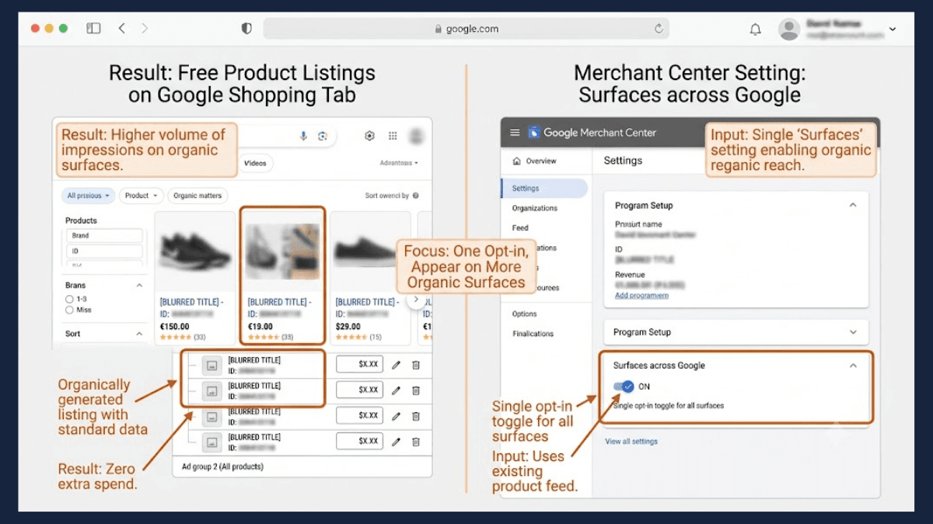933x524 pixels.
Task: Open the Google apps grid icon
Action: click(x=393, y=136)
